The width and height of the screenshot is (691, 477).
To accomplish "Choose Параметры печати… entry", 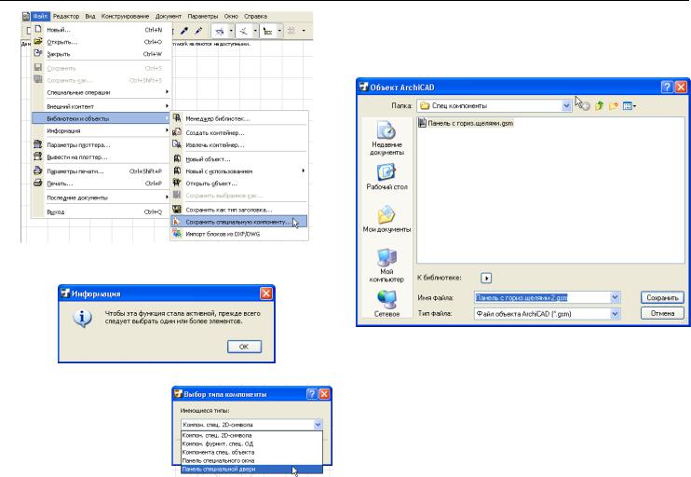I will [101, 171].
